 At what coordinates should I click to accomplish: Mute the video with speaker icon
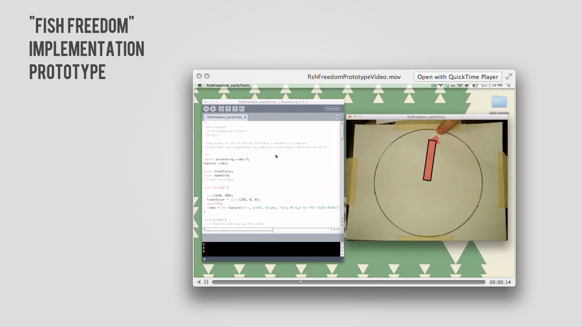click(x=199, y=282)
